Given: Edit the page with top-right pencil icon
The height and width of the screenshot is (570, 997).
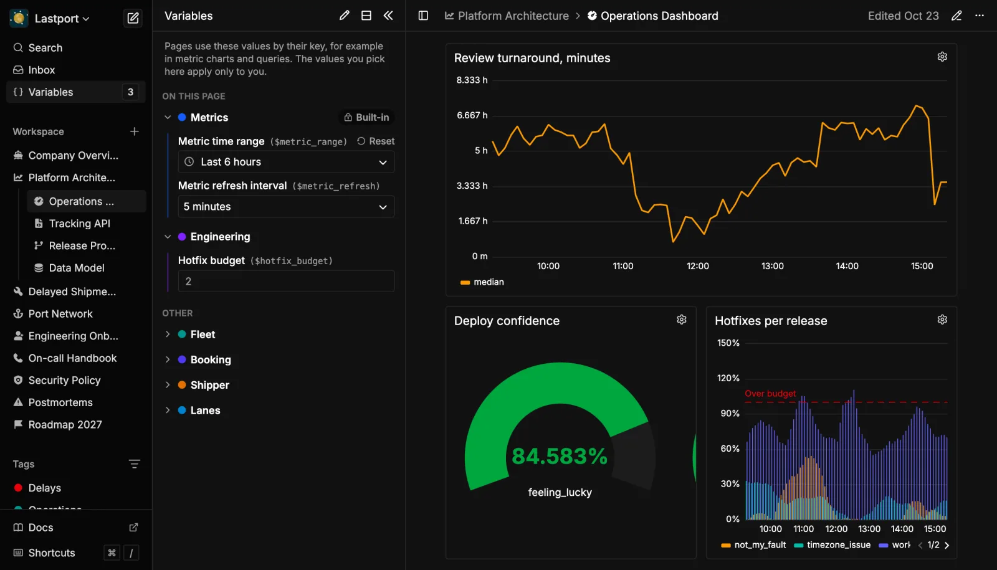Looking at the screenshot, I should tap(956, 16).
